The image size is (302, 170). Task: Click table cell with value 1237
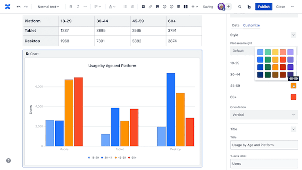point(76,31)
